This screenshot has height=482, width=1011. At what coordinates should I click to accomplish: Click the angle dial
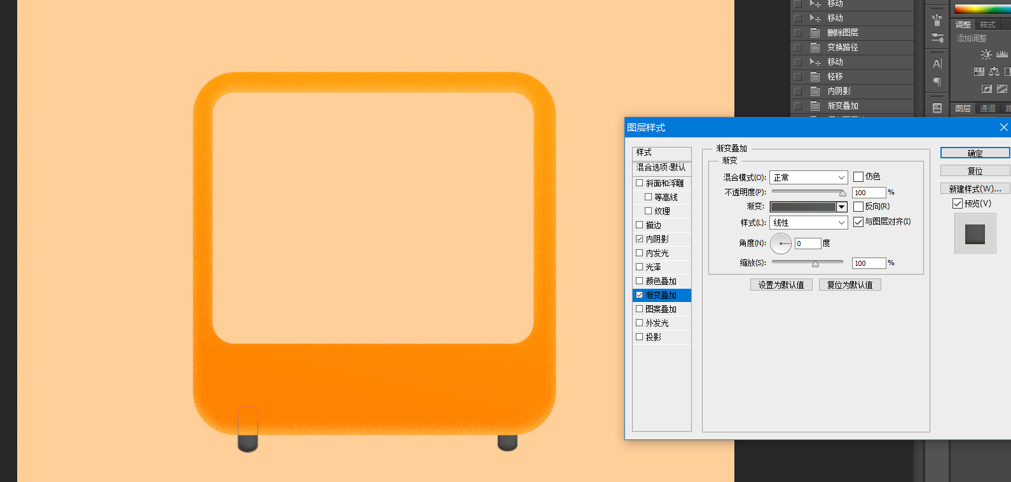(781, 244)
